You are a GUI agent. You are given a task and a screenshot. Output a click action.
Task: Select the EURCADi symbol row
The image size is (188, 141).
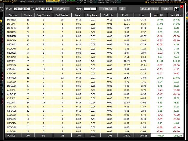pos(94,40)
